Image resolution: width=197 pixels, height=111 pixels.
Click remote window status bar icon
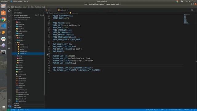pos(9,110)
